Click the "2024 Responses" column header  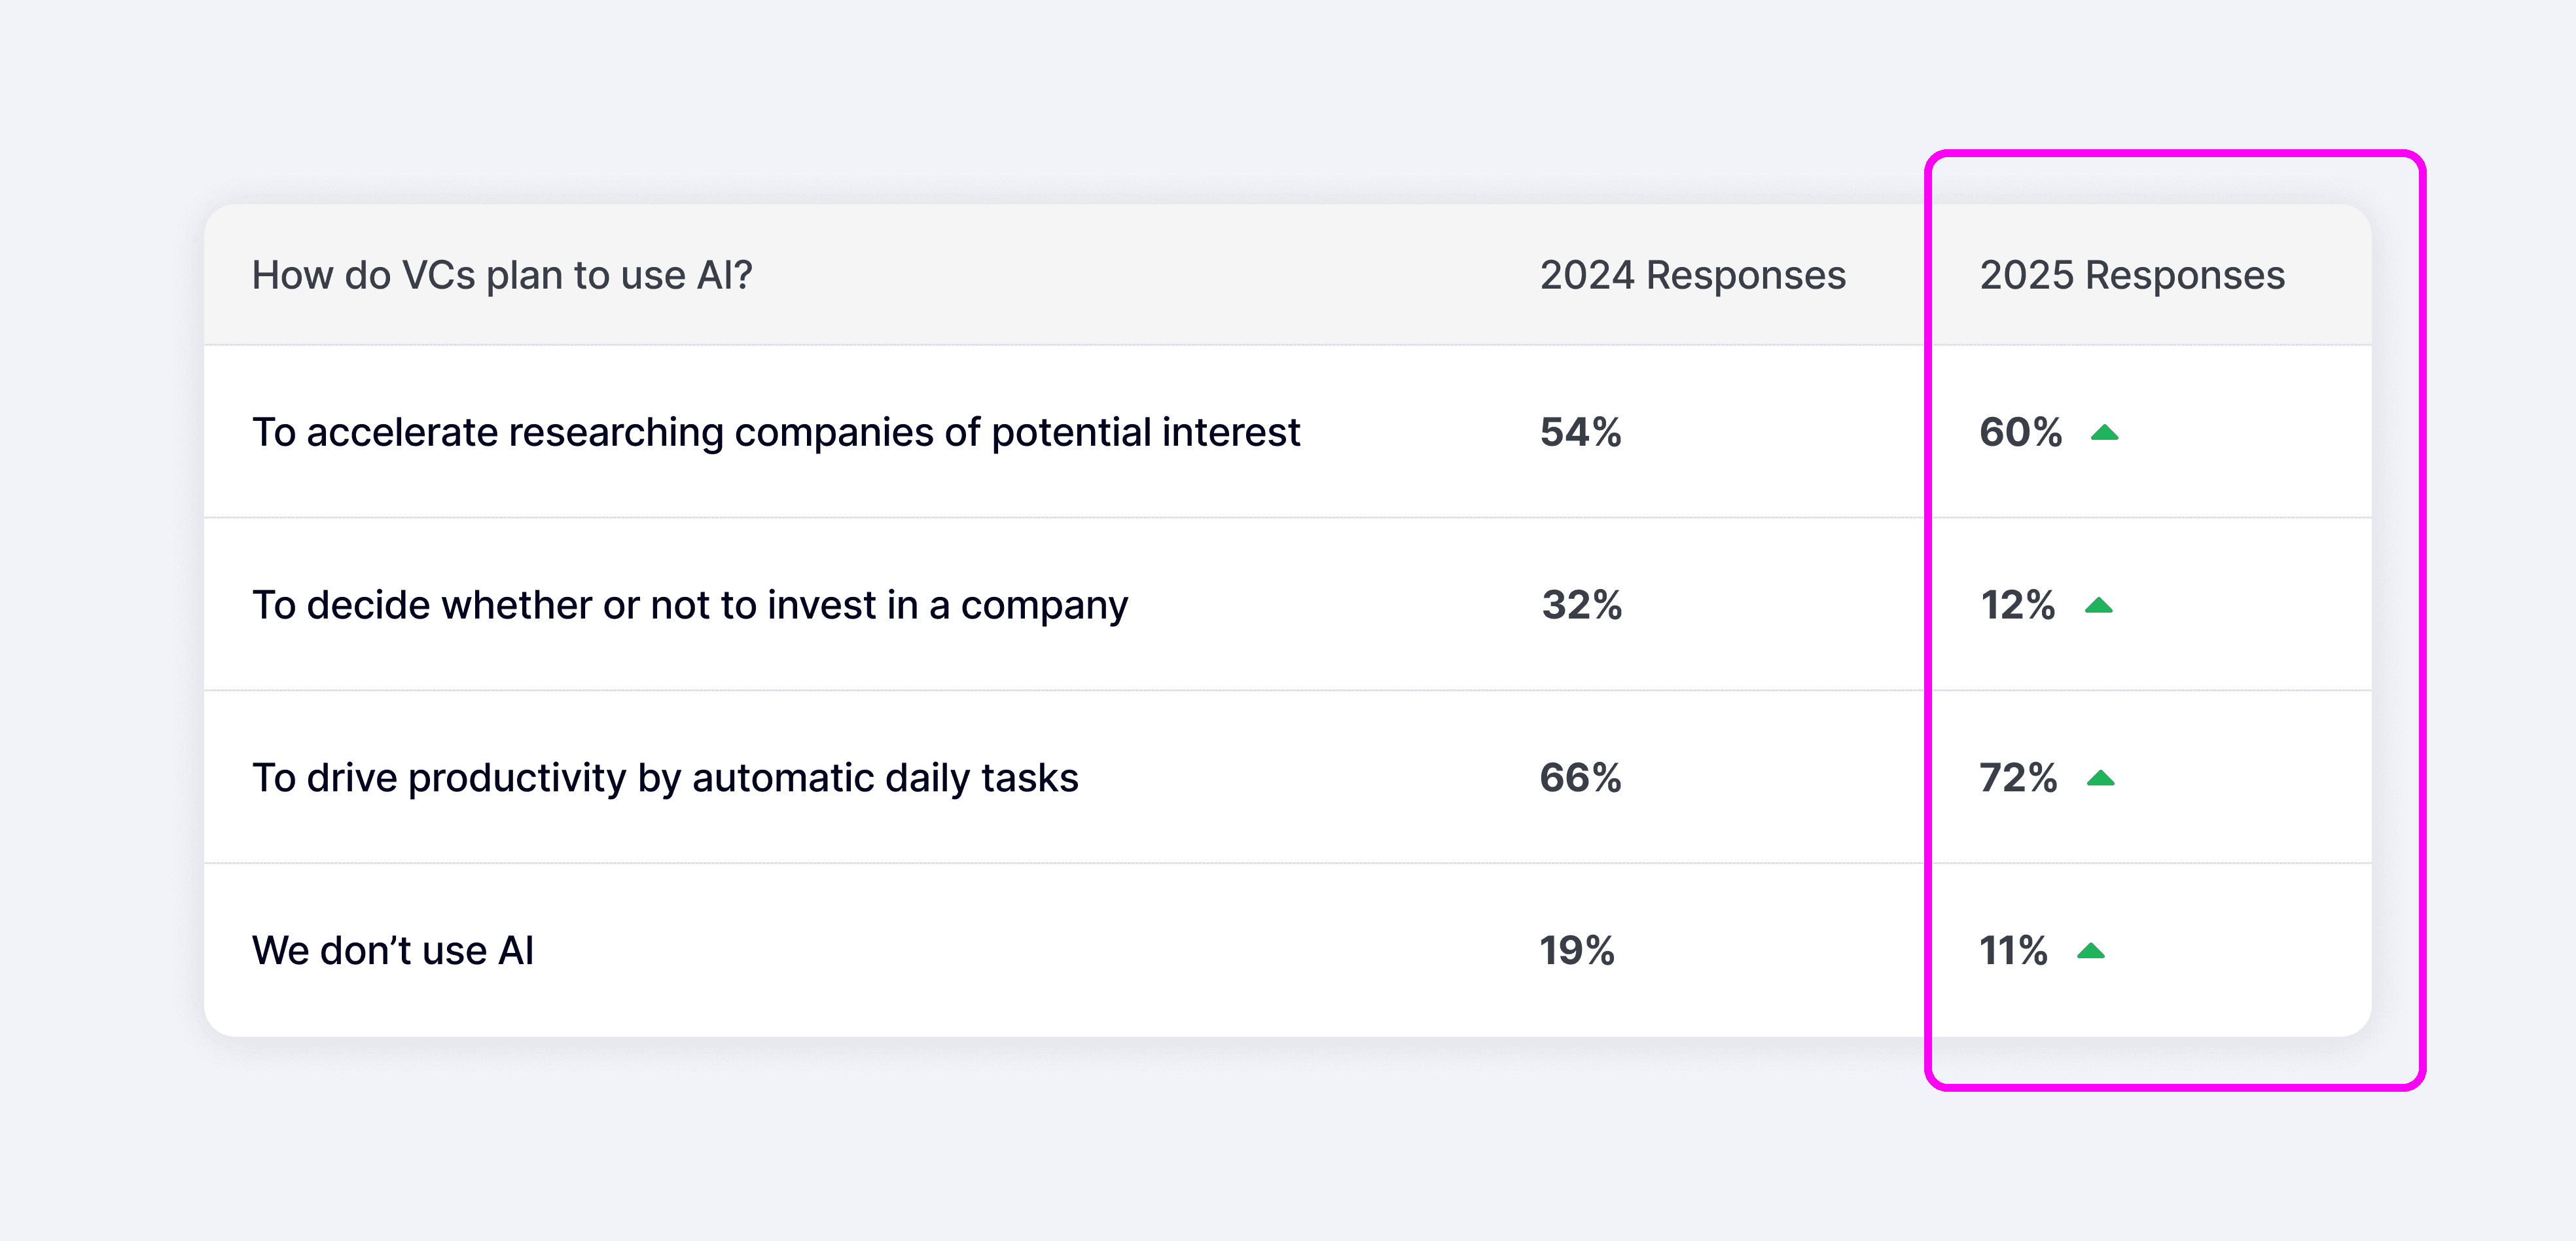1692,275
